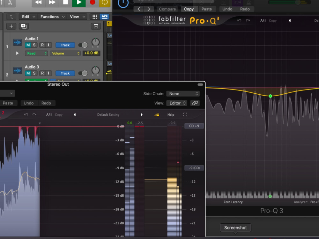Toggle the Audio 1 on/off switch
The width and height of the screenshot is (319, 239).
(x=83, y=45)
